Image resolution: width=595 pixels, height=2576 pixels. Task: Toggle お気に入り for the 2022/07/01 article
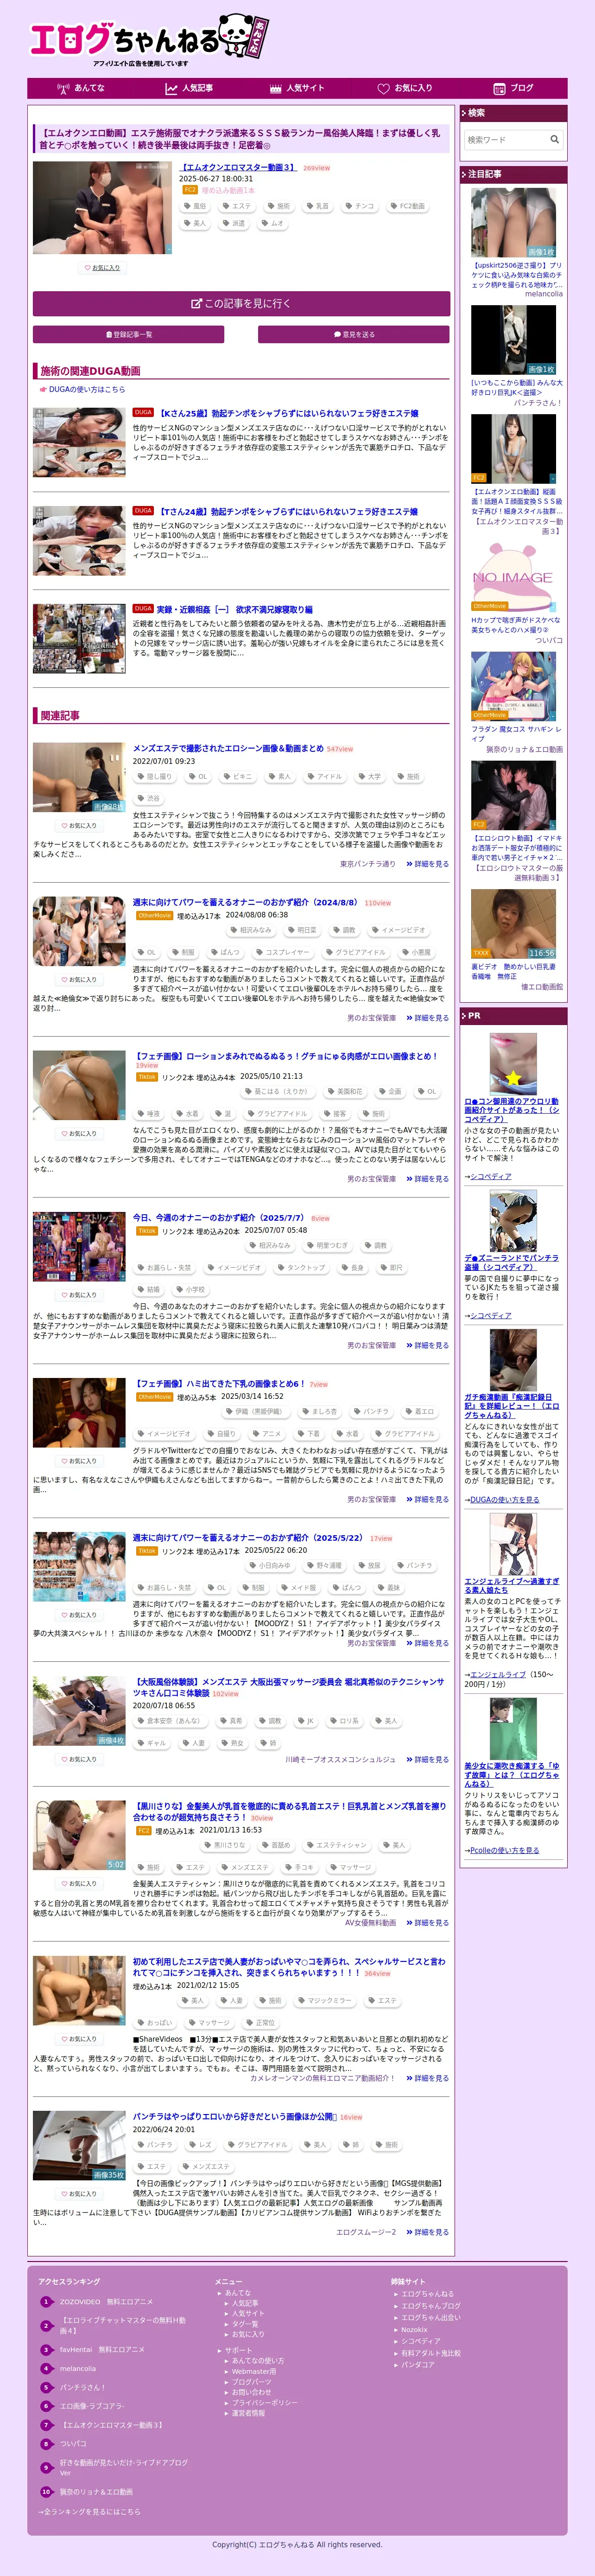pos(79,826)
